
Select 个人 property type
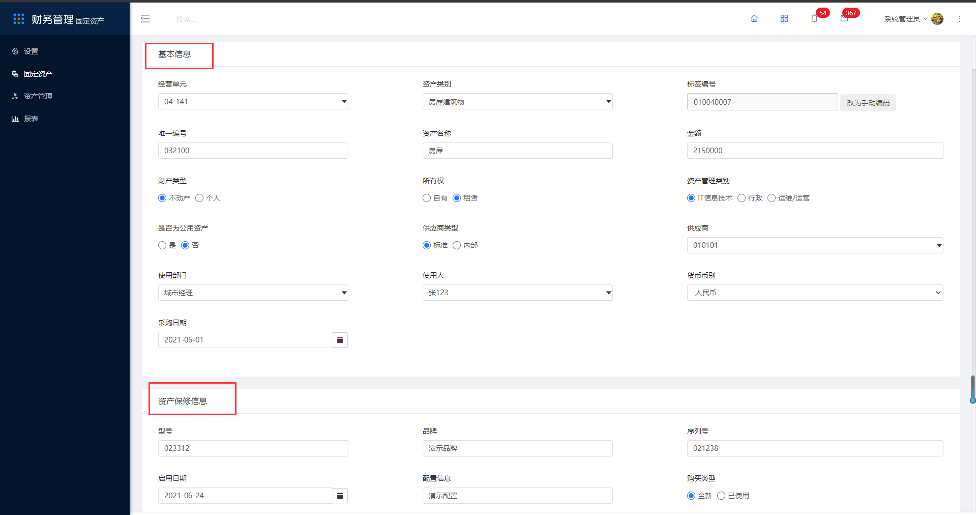199,198
